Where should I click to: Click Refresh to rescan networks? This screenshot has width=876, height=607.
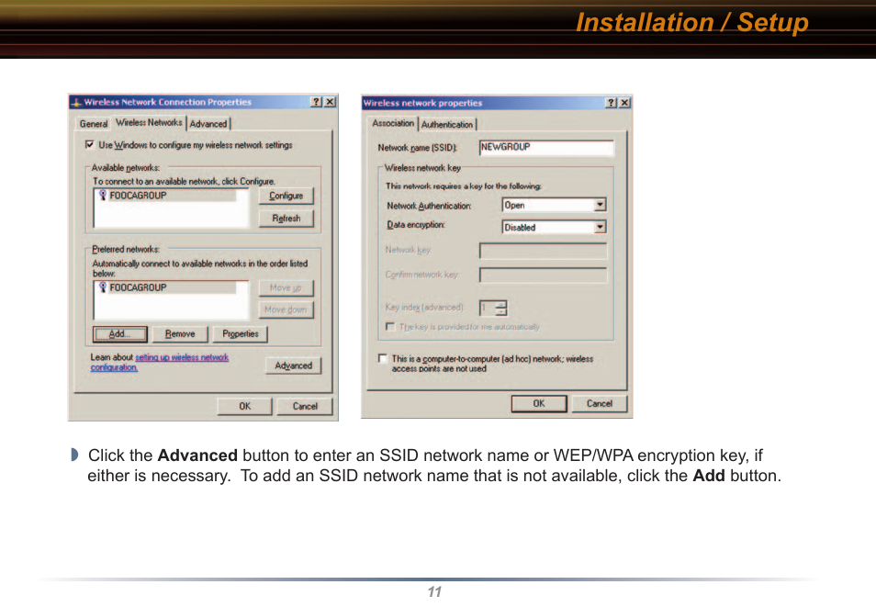[x=286, y=218]
